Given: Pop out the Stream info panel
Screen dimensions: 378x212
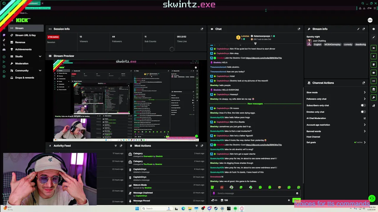Looking at the screenshot, I should tap(364, 29).
